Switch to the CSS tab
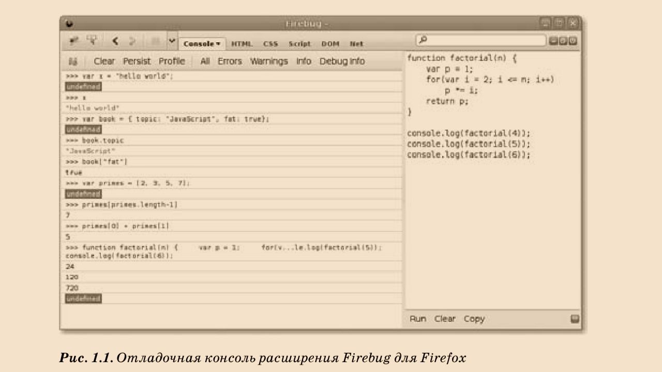This screenshot has width=662, height=372. [x=270, y=44]
